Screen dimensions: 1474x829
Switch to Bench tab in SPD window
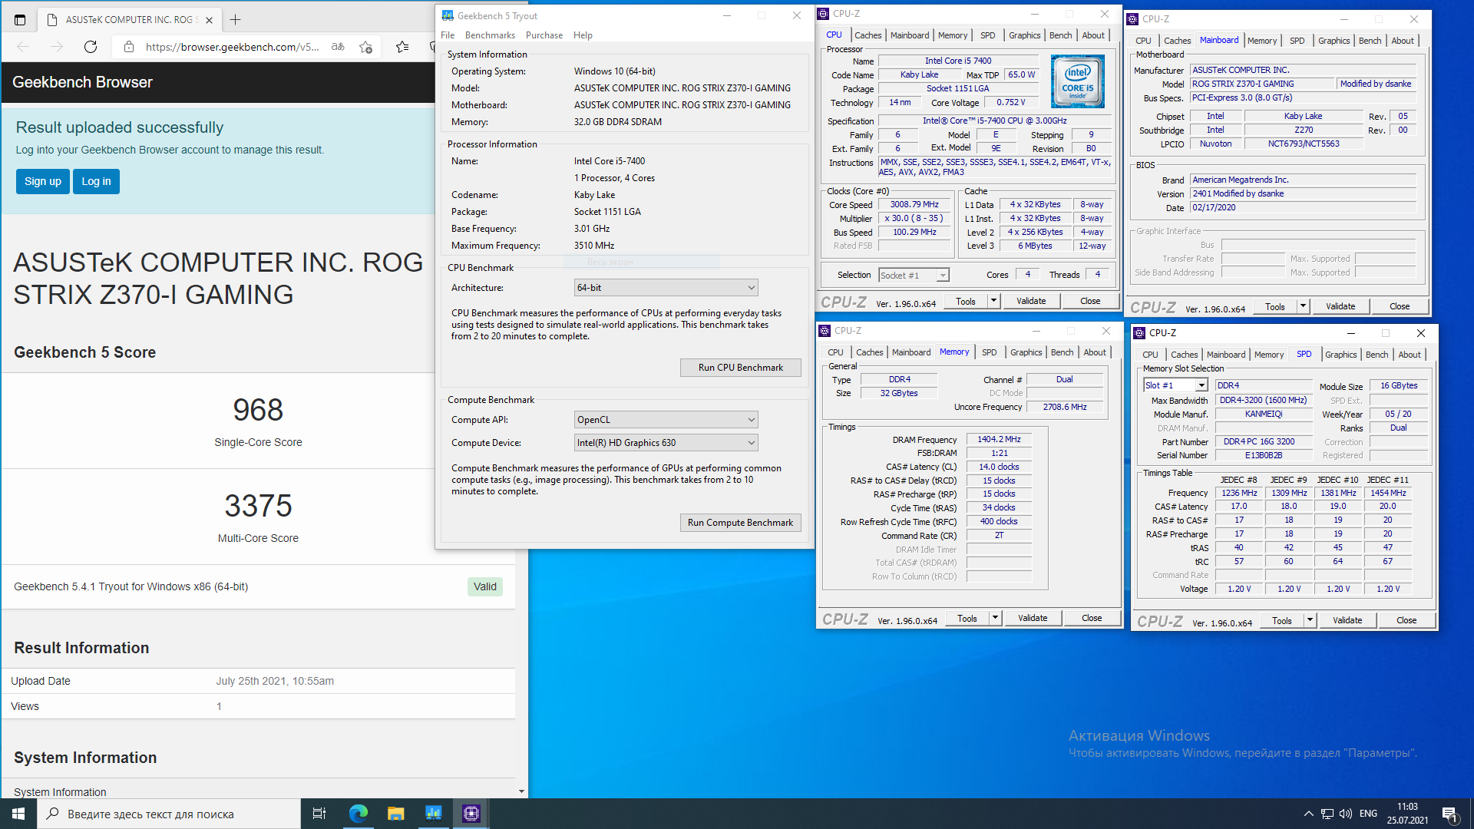pyautogui.click(x=1377, y=355)
